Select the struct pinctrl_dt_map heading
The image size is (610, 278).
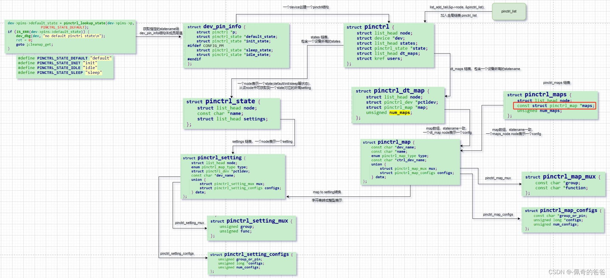point(392,91)
